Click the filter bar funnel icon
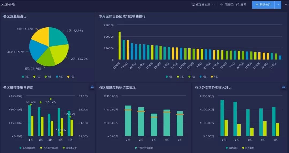 222,5
